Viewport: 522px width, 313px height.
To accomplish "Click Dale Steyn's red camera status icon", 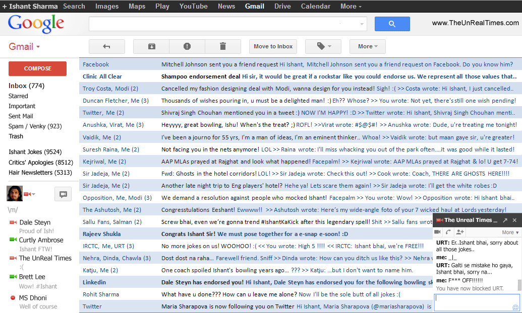I will (x=13, y=222).
